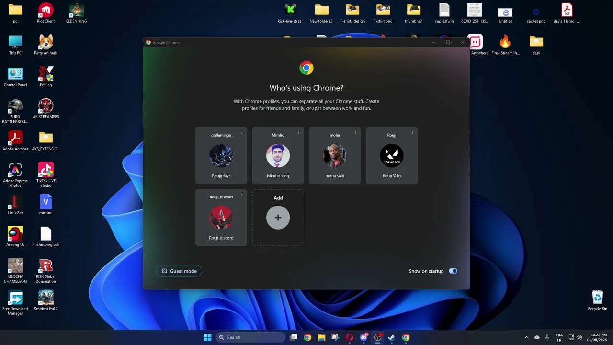
Task: Open the Mimho profile options menu
Action: (299, 133)
